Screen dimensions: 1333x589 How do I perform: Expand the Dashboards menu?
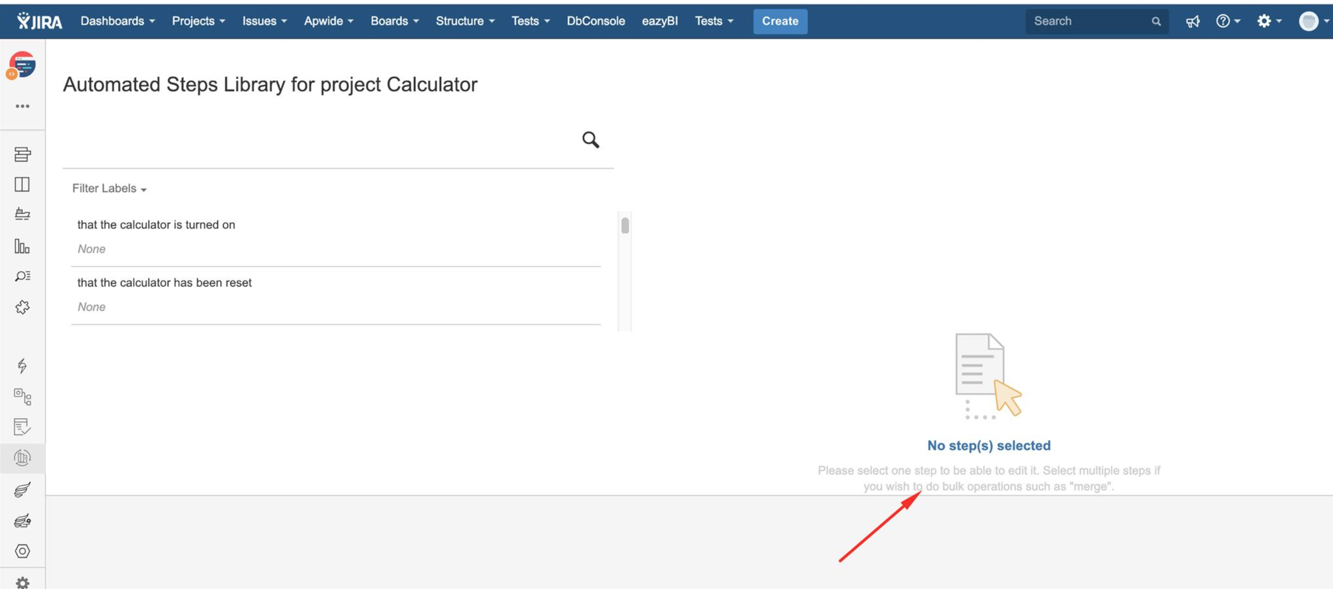pyautogui.click(x=117, y=21)
